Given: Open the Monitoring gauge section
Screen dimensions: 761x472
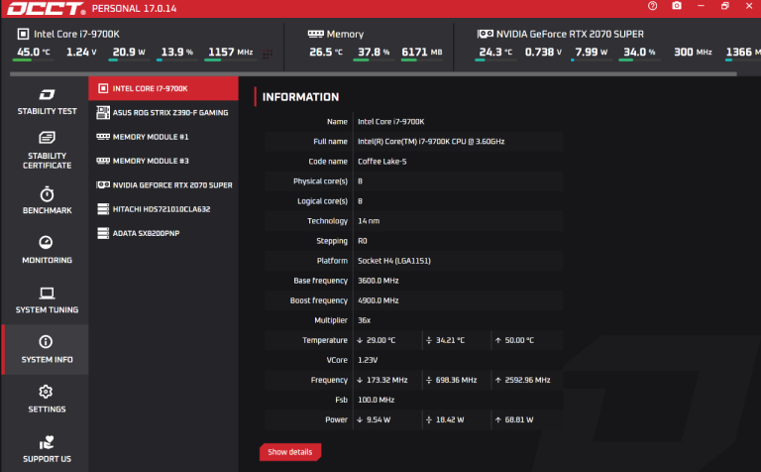Looking at the screenshot, I should coord(47,250).
